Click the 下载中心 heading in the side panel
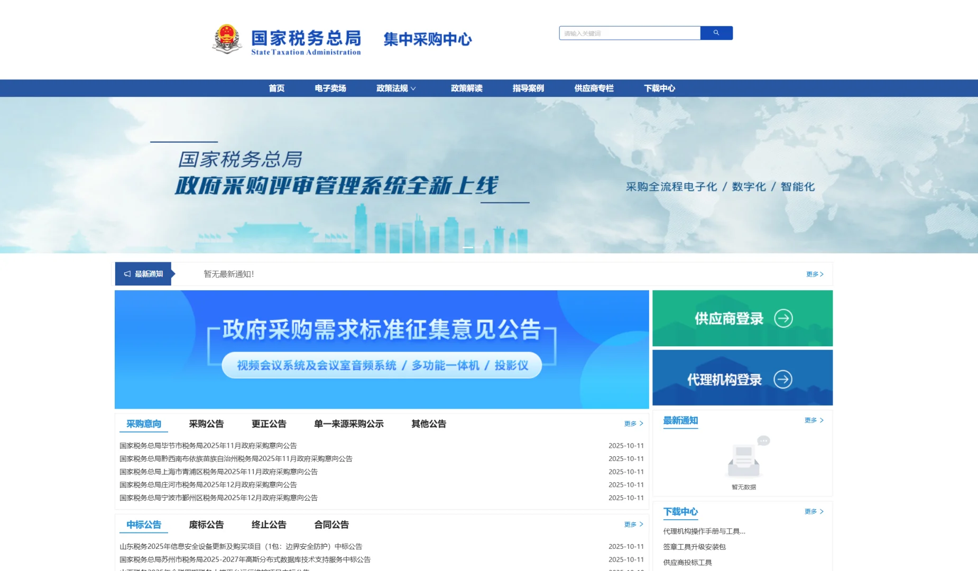Viewport: 978px width, 571px height. [680, 512]
